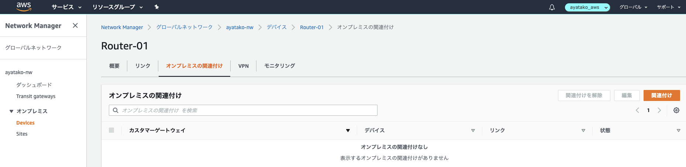Open ayatako-nw breadcrumb link
The height and width of the screenshot is (167, 686).
coord(240,27)
